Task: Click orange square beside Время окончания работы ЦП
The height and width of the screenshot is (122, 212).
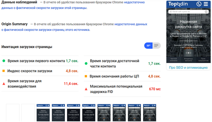Action: (x=86, y=76)
